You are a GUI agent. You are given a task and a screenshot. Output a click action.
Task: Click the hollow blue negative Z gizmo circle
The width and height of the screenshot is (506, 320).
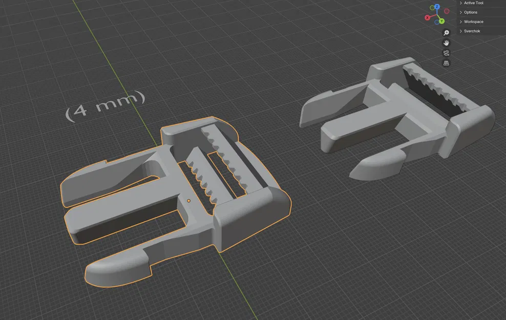click(437, 22)
